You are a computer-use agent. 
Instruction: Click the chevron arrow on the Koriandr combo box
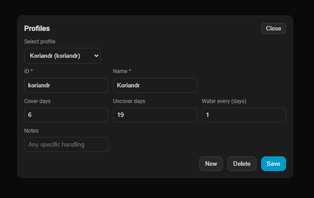96,56
